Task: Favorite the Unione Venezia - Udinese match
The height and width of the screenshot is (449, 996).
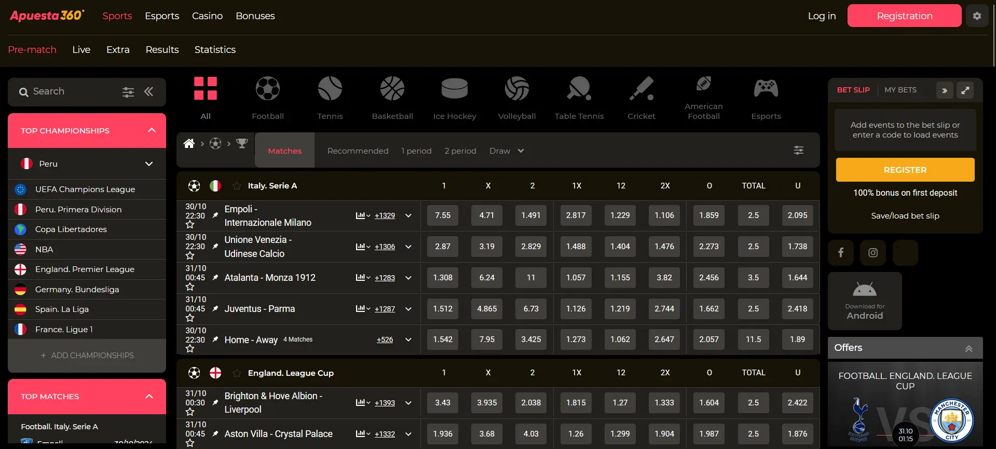Action: pos(190,256)
